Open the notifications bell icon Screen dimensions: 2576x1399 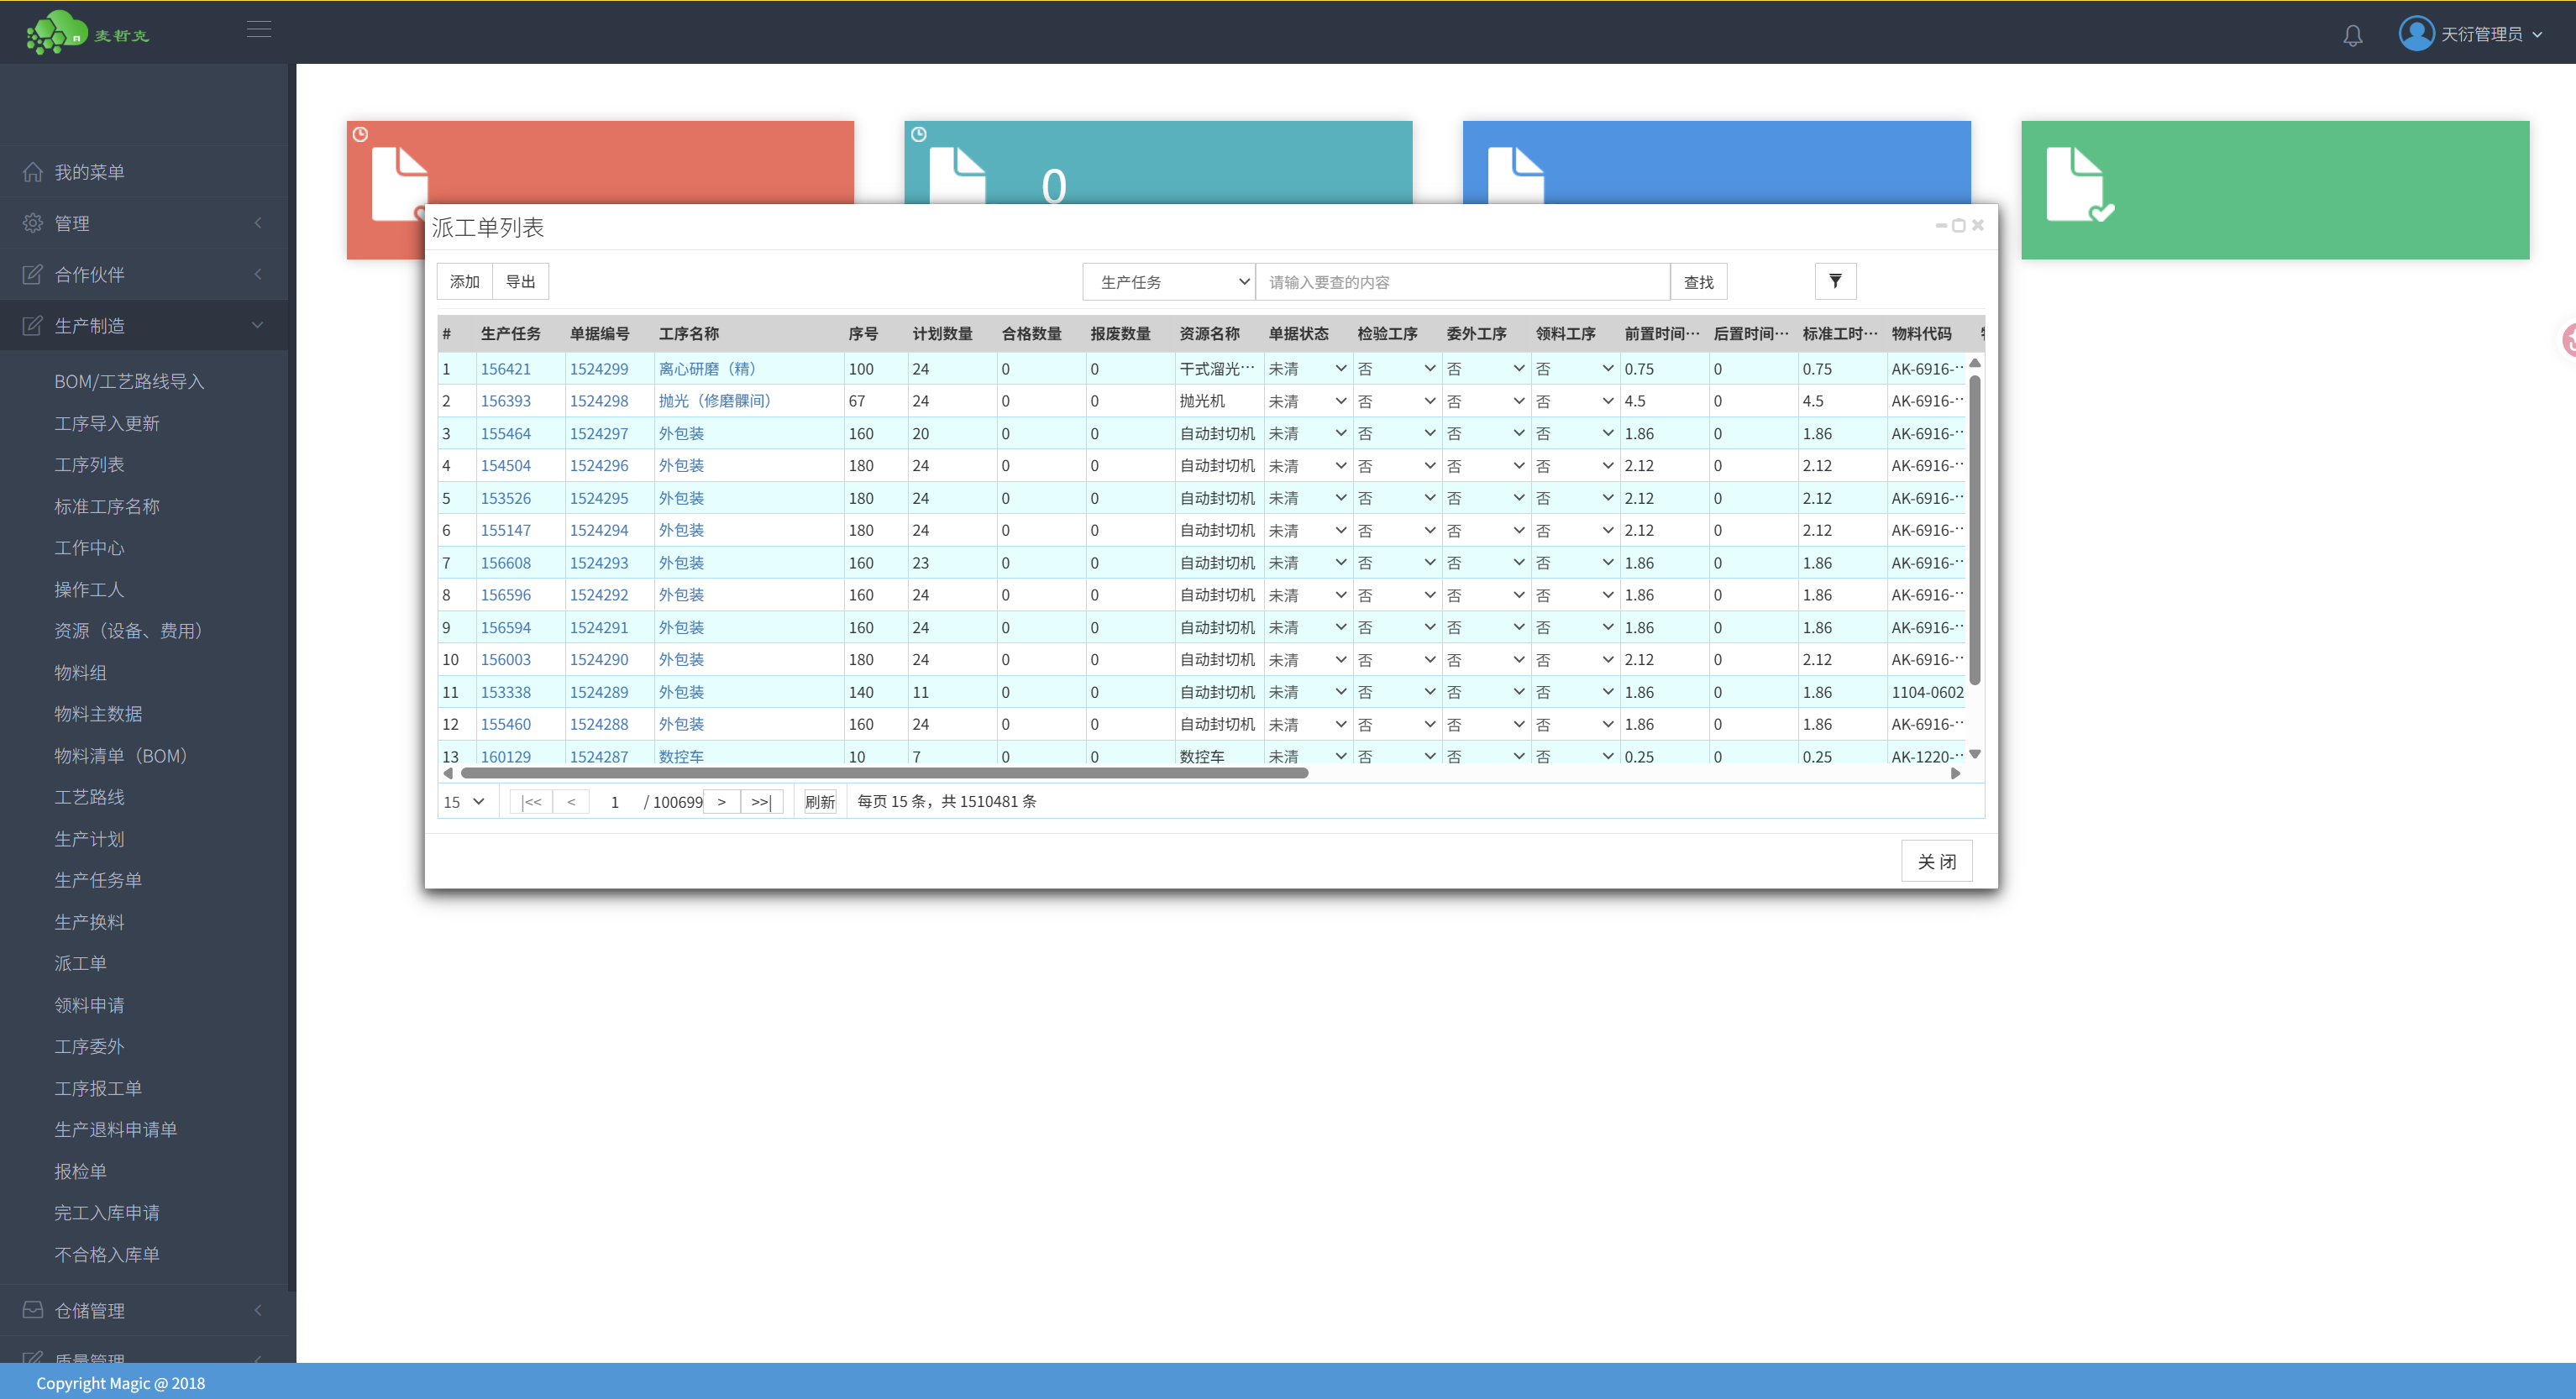(x=2353, y=35)
